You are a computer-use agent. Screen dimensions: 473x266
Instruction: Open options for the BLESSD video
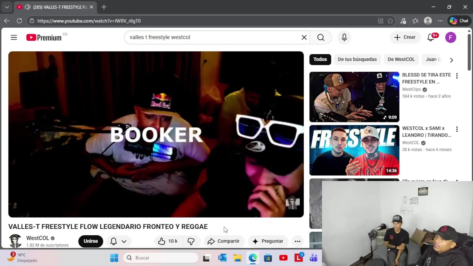(457, 76)
